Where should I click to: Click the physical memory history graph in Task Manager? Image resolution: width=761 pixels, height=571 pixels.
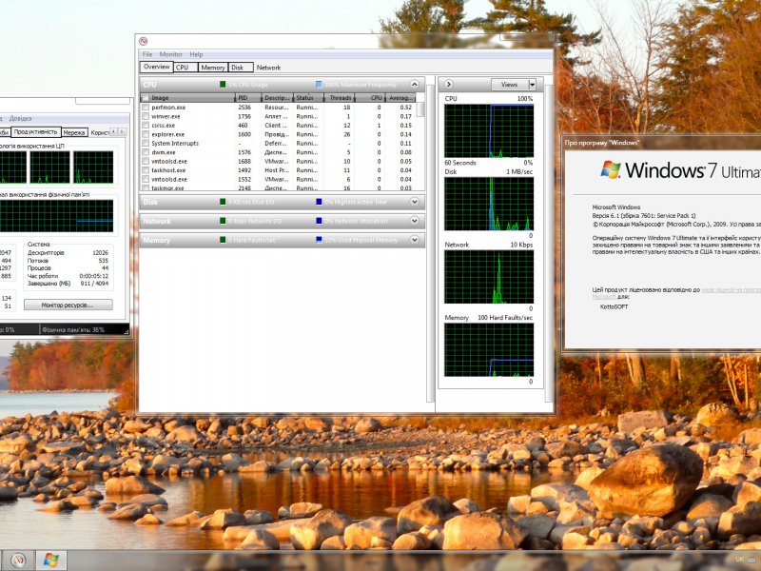56,216
